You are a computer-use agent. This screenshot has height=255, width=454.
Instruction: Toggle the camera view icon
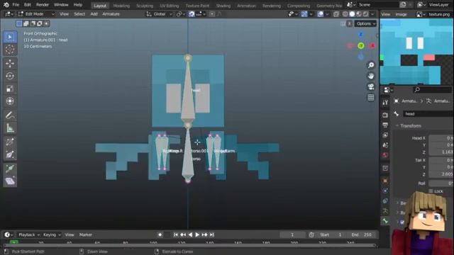(x=371, y=86)
